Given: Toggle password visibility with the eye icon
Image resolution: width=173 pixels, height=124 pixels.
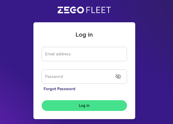Looking at the screenshot, I should [118, 77].
